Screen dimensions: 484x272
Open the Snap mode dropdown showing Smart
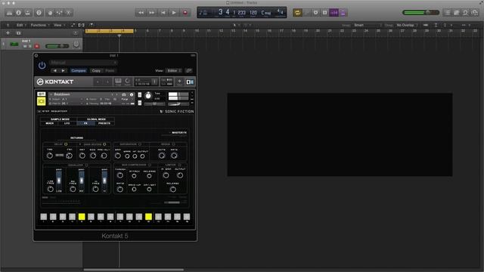(x=367, y=25)
